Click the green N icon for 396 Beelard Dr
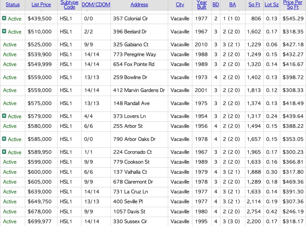Screen dimensions: 306x226 click(4, 31)
